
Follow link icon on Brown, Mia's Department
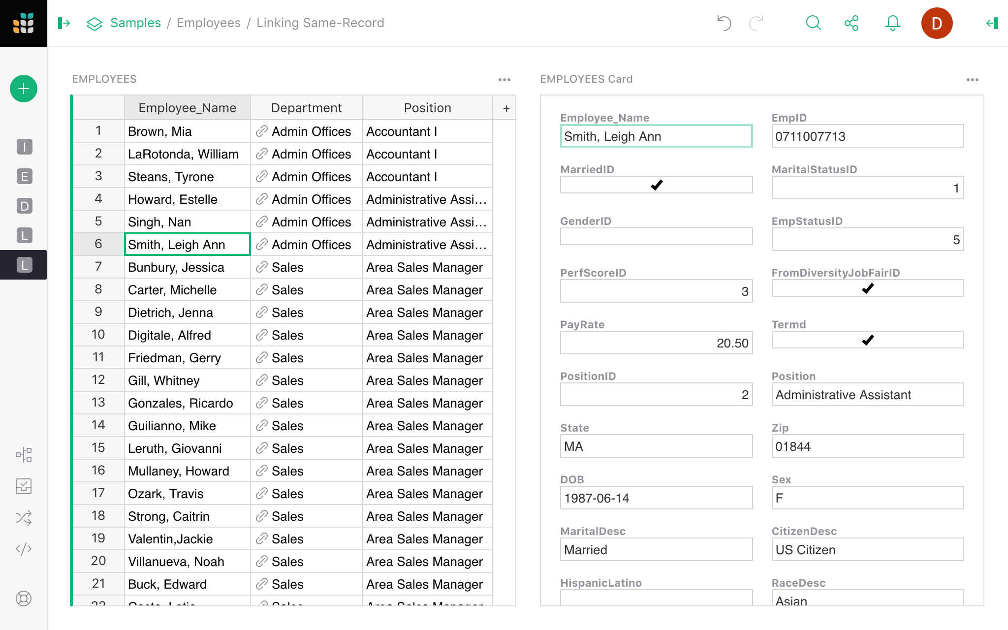click(262, 131)
